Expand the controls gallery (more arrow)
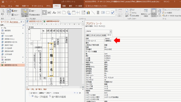 click(116, 15)
